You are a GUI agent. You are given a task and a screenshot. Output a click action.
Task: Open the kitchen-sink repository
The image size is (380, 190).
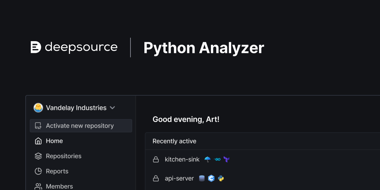pyautogui.click(x=182, y=160)
